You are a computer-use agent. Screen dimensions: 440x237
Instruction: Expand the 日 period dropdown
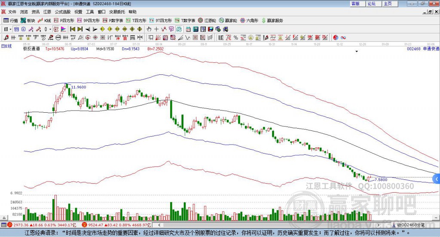10,29
